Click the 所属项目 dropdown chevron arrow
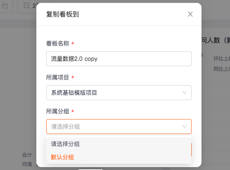 (x=184, y=93)
